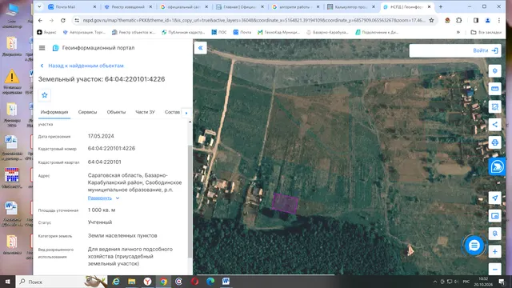Open the tab search dropdown in Chrome
The image size is (512, 288).
(39, 6)
